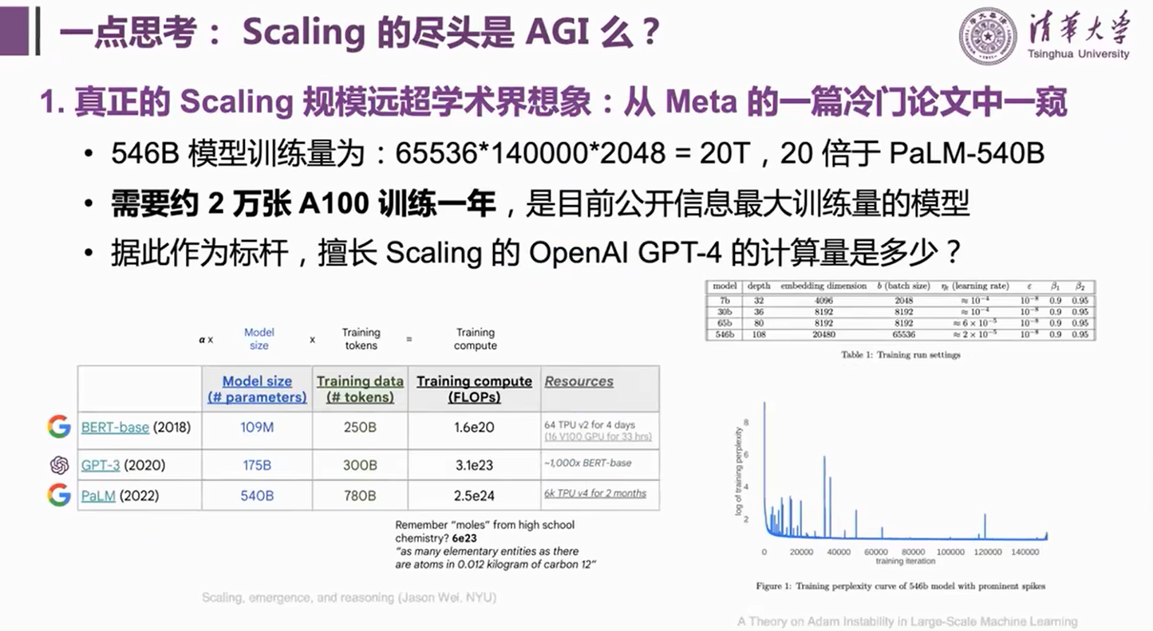Image resolution: width=1153 pixels, height=631 pixels.
Task: Select the purple bar accent beside the title
Action: (x=12, y=32)
